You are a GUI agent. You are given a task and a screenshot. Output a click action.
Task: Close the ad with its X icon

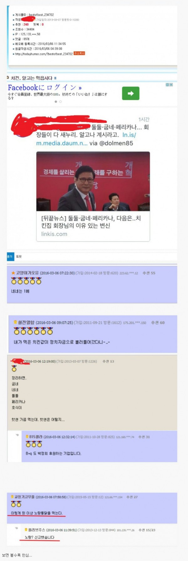(x=171, y=85)
